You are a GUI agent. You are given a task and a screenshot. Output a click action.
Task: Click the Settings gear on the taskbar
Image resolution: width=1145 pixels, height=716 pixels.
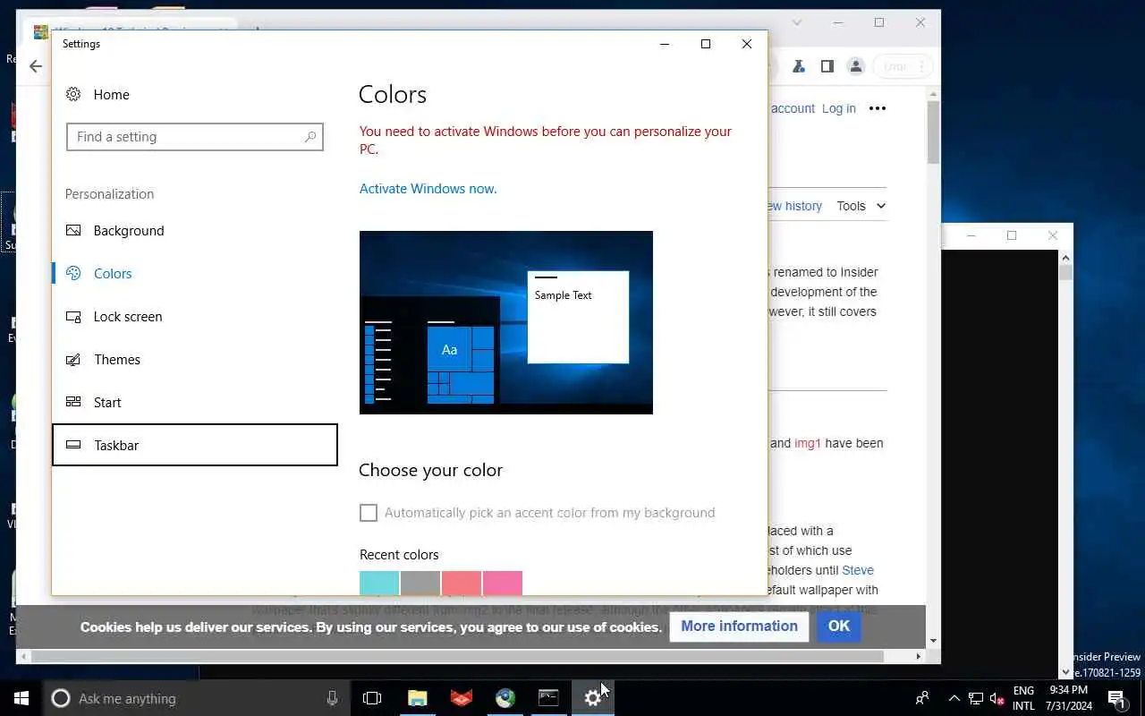pyautogui.click(x=593, y=698)
